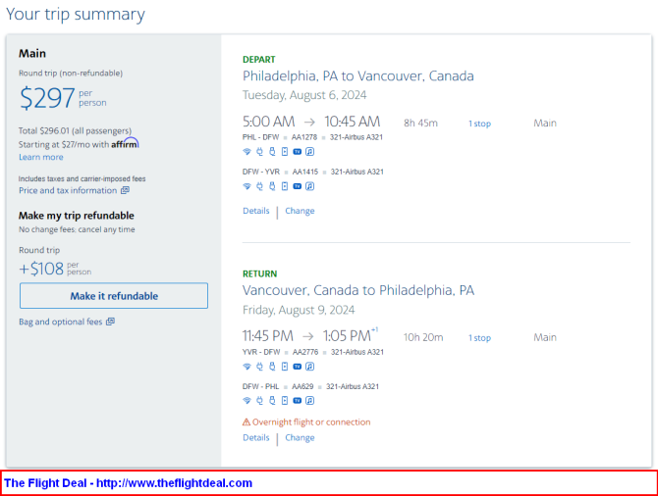
Task: Click the flight number AA2776
Action: click(305, 352)
